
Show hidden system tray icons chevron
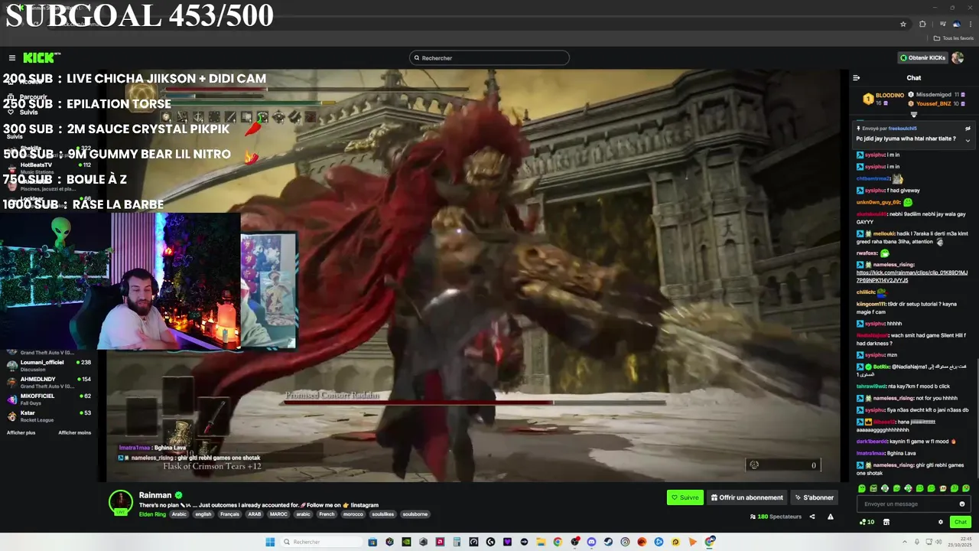(905, 542)
